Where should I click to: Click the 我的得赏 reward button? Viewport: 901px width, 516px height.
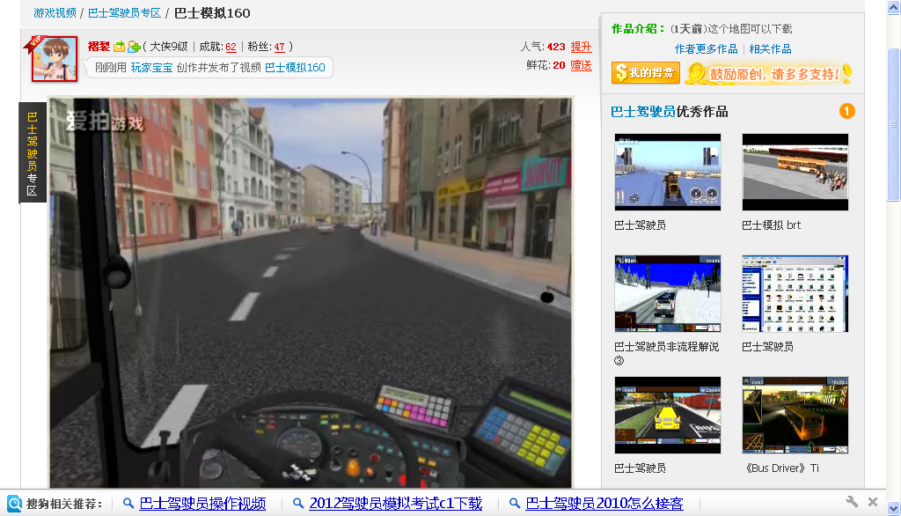pyautogui.click(x=645, y=73)
